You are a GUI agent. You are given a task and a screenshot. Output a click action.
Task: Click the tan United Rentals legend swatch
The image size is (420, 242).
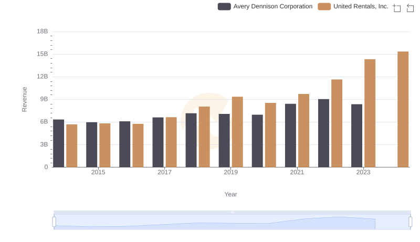coord(324,6)
